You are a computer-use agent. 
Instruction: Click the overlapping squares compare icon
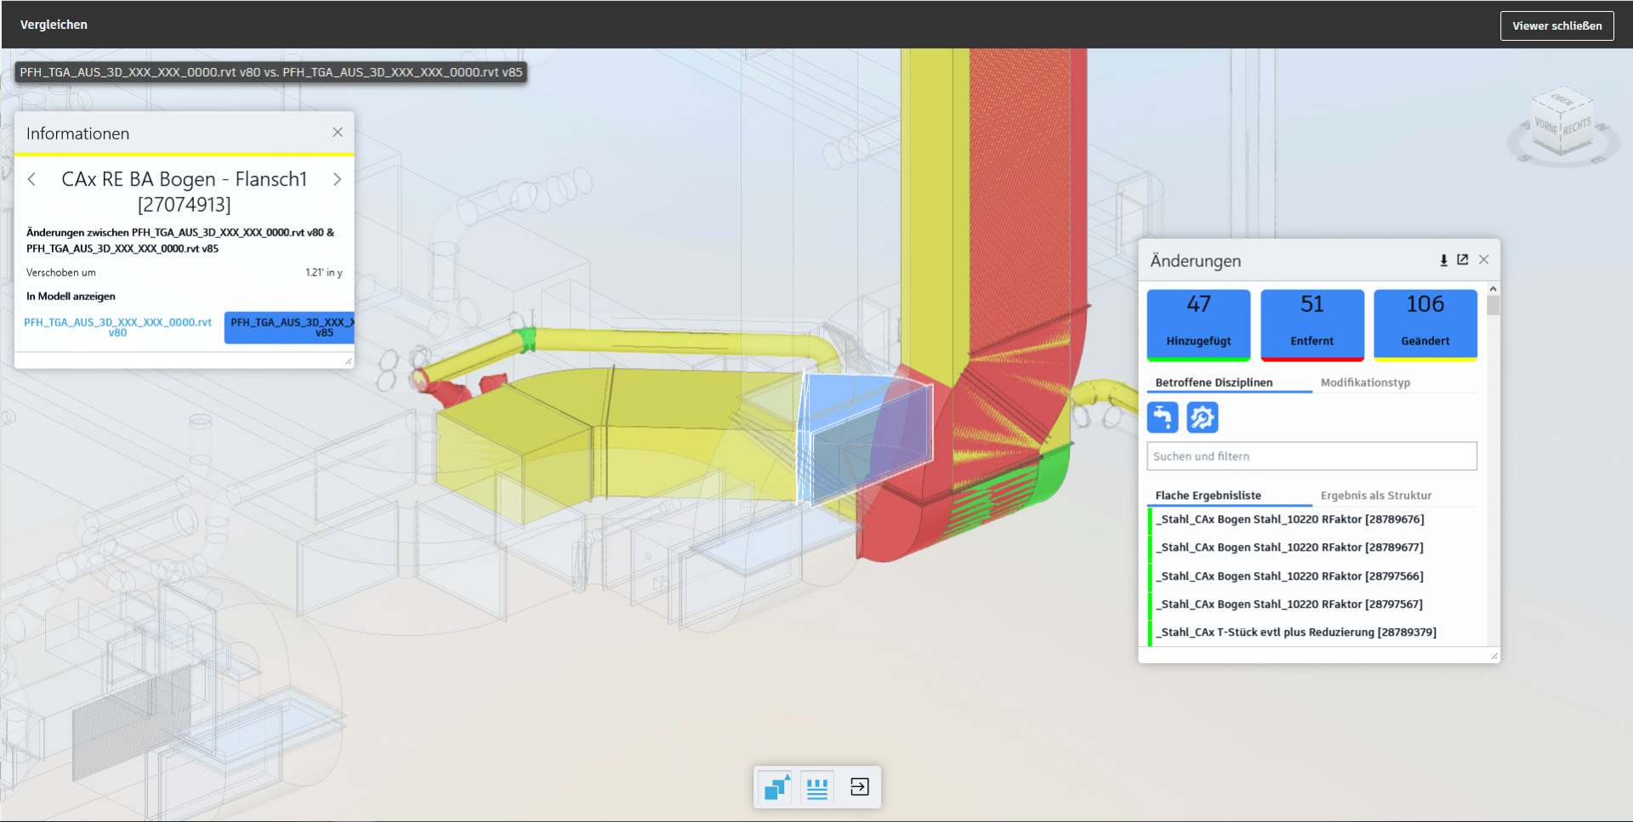point(777,787)
